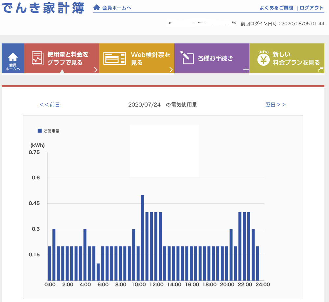Click the graph document icon

tap(37, 58)
